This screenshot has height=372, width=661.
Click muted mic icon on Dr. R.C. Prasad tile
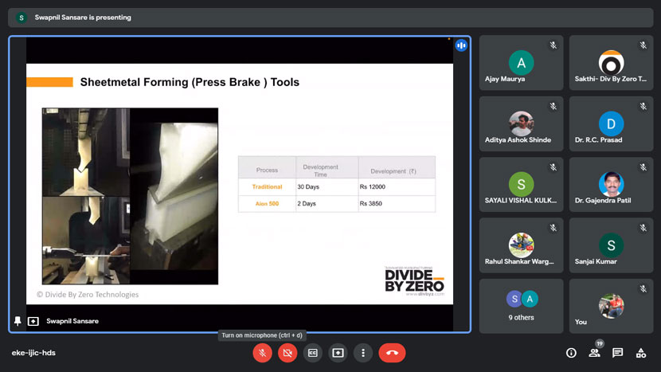(x=643, y=106)
